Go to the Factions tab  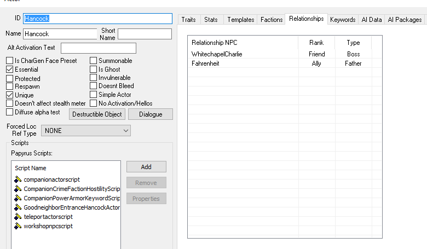coord(272,20)
